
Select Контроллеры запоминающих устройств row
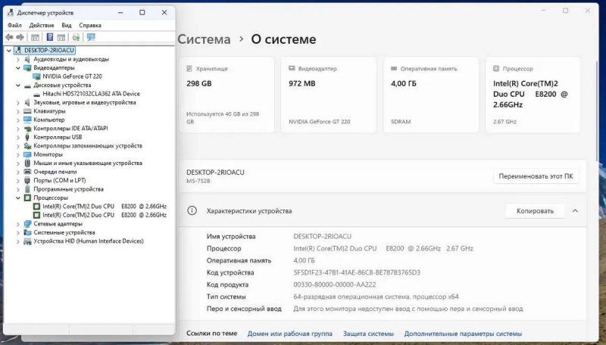[x=88, y=146]
